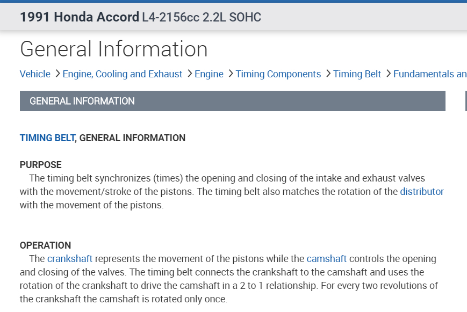The height and width of the screenshot is (312, 467).
Task: Click chevron arrow before Fundamentals breadcrumb
Action: 388,74
